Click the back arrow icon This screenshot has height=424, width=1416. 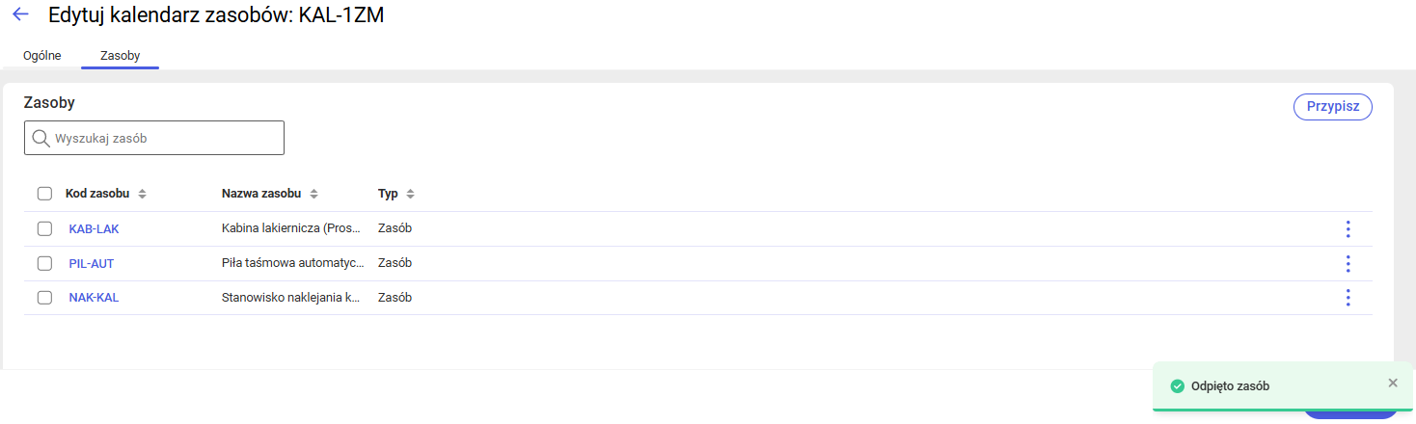(20, 14)
